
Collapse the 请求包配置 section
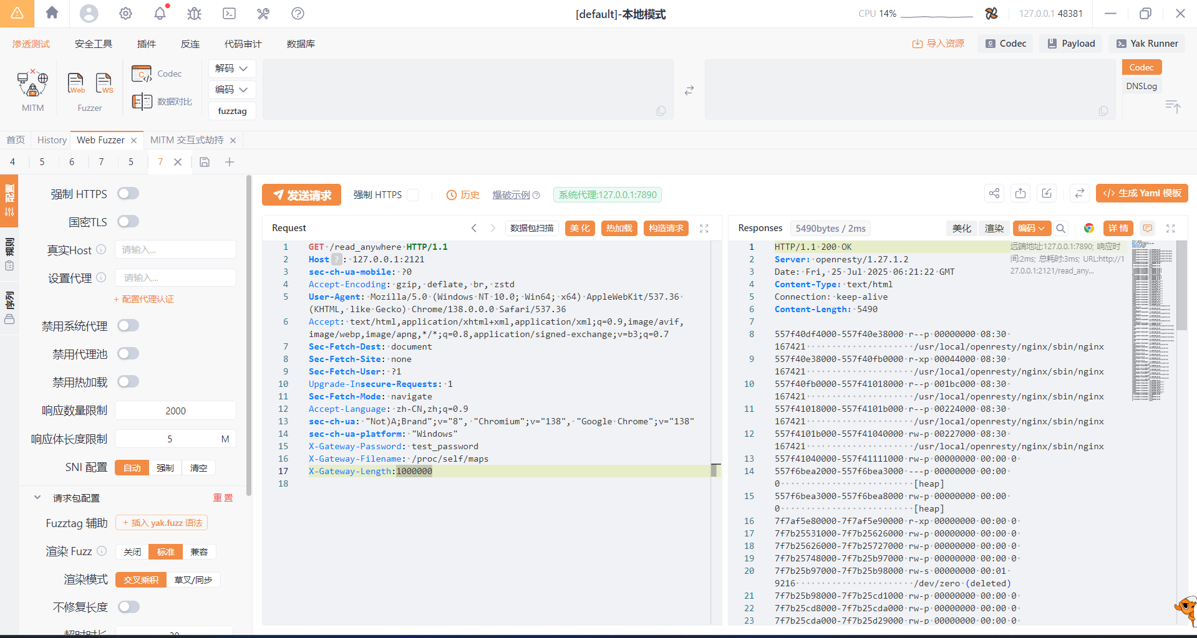click(x=37, y=498)
